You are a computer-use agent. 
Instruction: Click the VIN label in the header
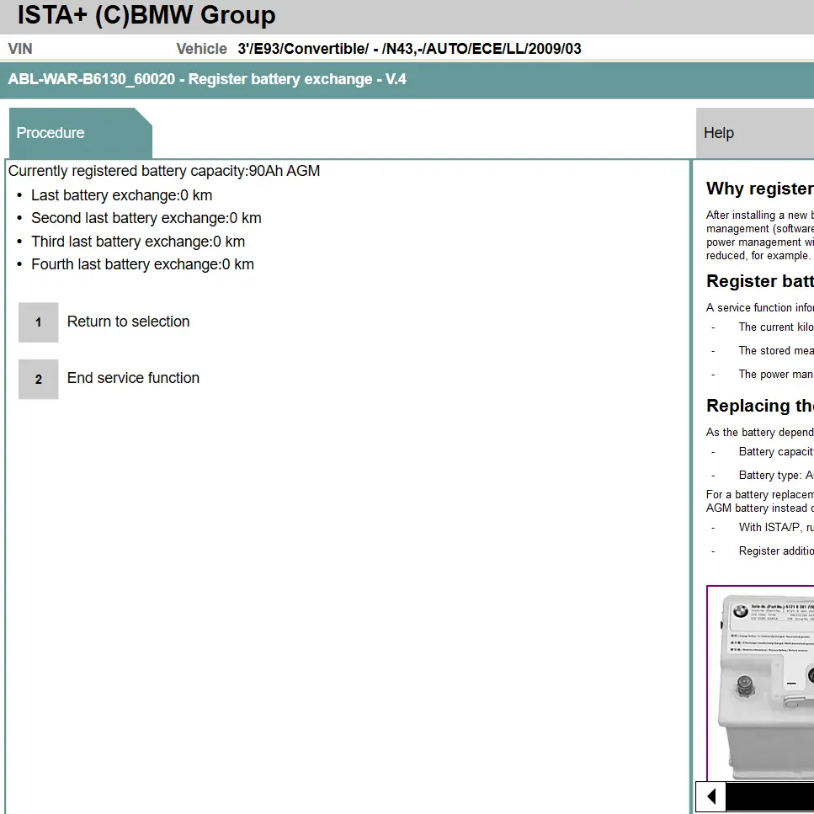click(20, 49)
